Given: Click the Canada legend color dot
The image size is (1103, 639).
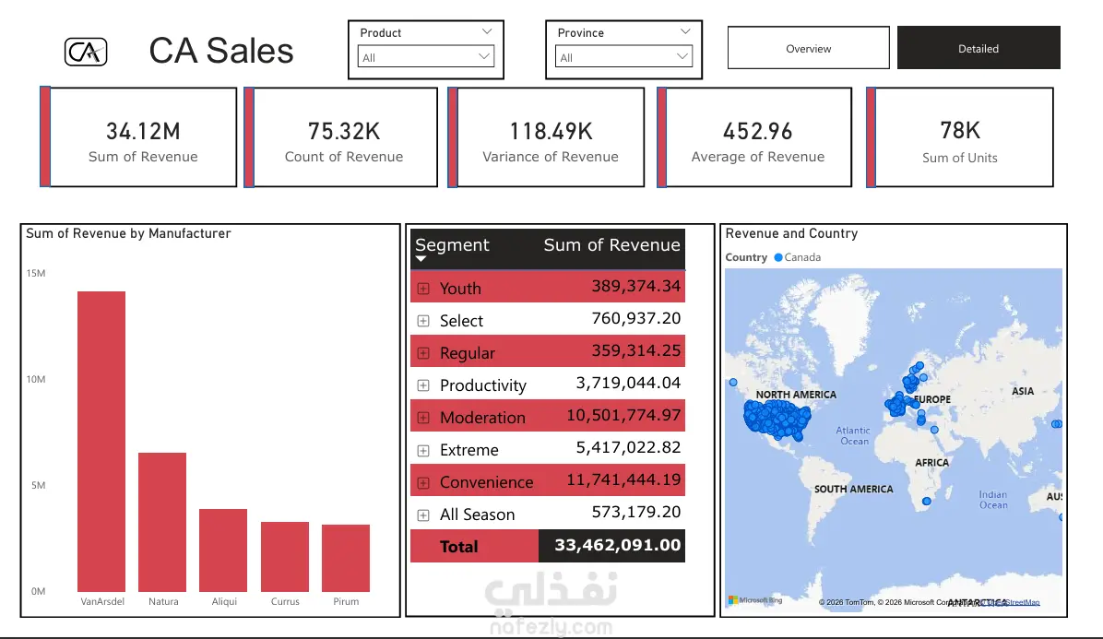Looking at the screenshot, I should [778, 257].
